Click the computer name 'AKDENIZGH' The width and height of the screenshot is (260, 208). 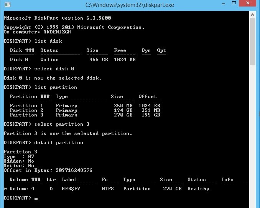coord(57,32)
